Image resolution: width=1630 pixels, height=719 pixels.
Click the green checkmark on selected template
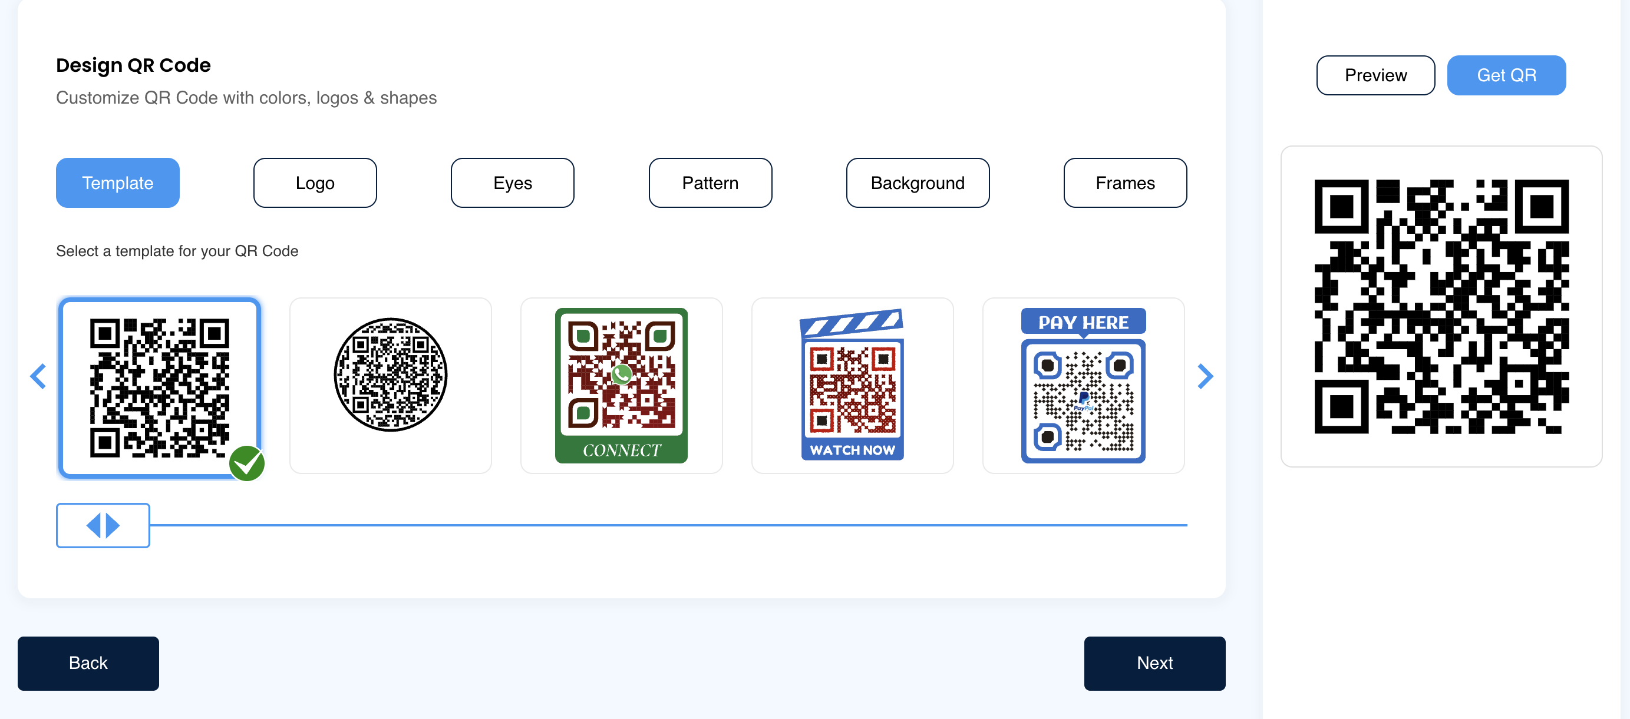(x=248, y=463)
